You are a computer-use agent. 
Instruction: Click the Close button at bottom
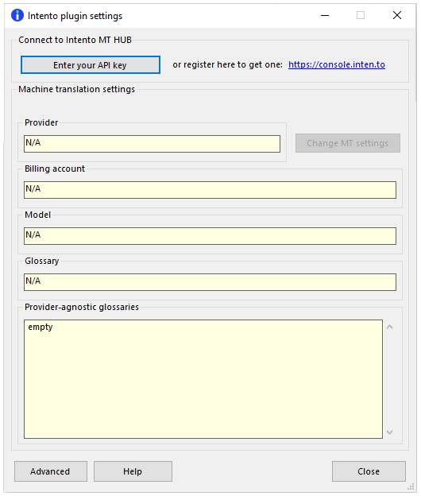click(369, 471)
